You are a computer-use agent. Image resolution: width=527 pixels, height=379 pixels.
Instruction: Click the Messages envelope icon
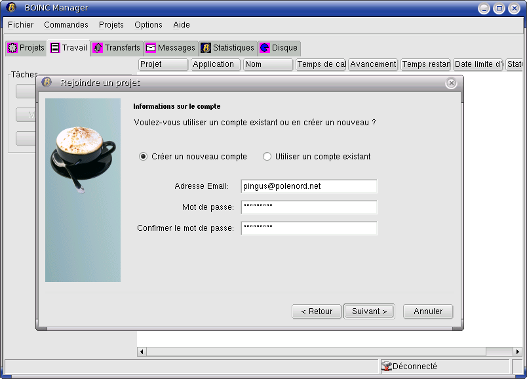point(151,48)
